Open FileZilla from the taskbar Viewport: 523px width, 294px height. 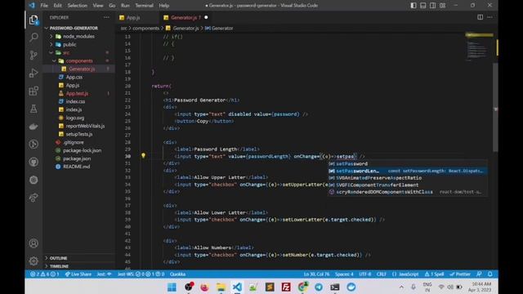point(286,287)
